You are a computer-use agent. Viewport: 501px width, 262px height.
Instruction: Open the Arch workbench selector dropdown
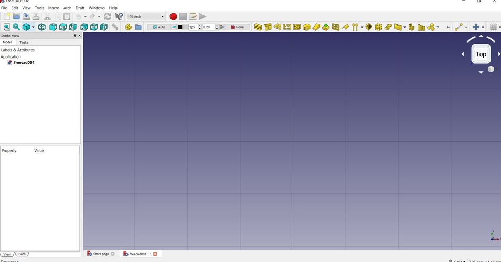click(x=146, y=17)
